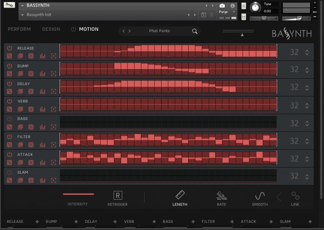The height and width of the screenshot is (230, 324).
Task: Click the Retrigger R icon
Action: [118, 195]
